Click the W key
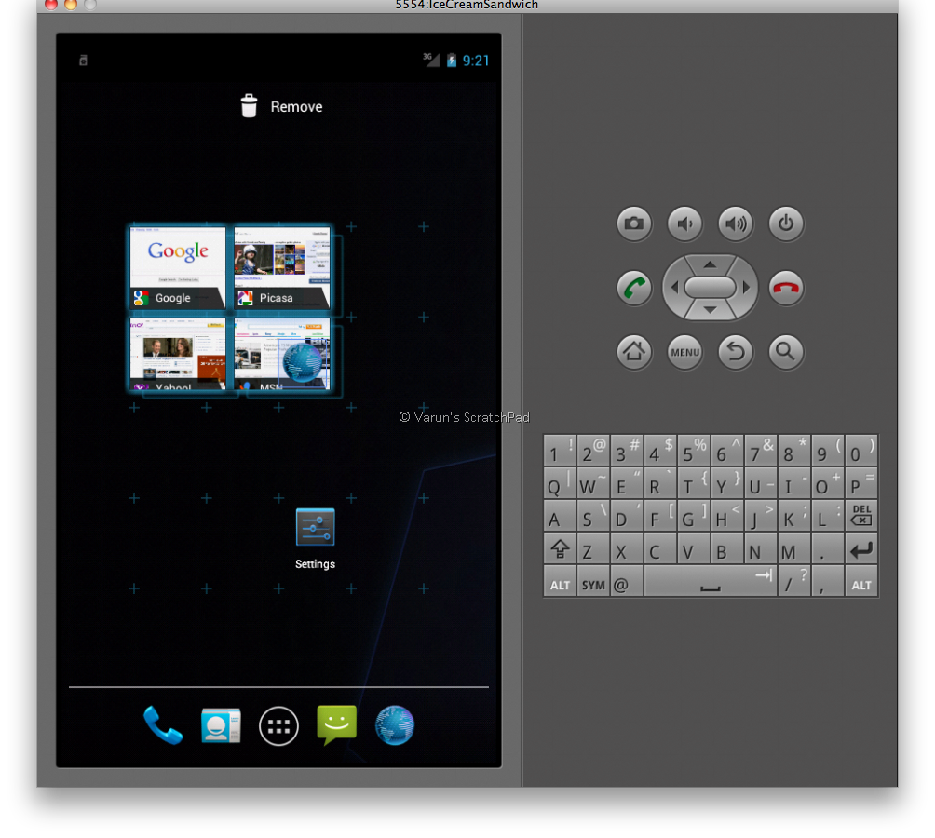Image resolution: width=935 pixels, height=838 pixels. coord(592,482)
